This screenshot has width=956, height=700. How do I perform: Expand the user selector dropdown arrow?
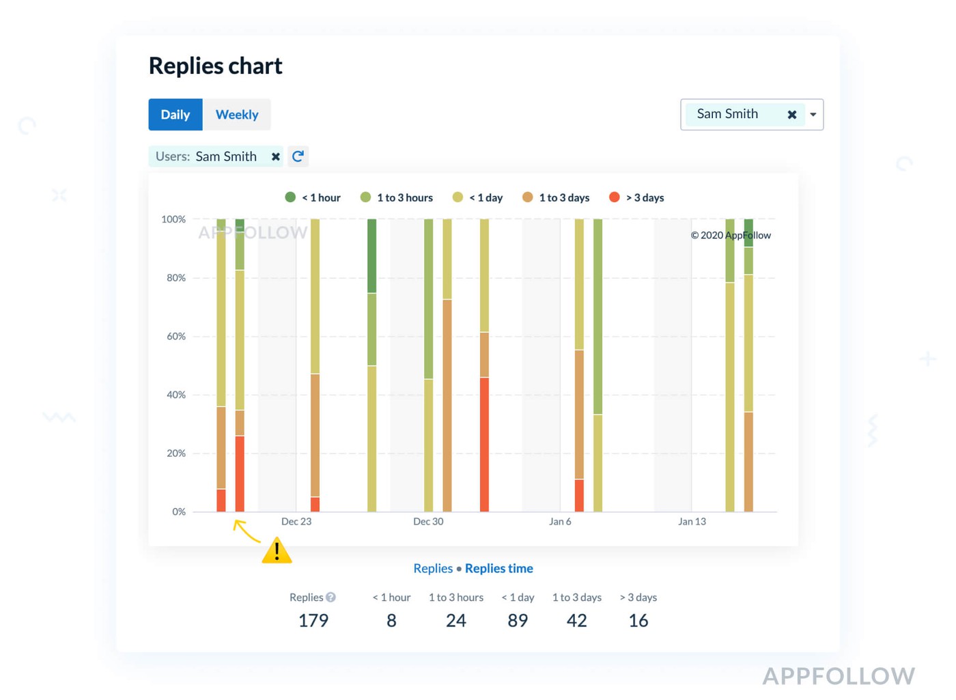click(813, 115)
